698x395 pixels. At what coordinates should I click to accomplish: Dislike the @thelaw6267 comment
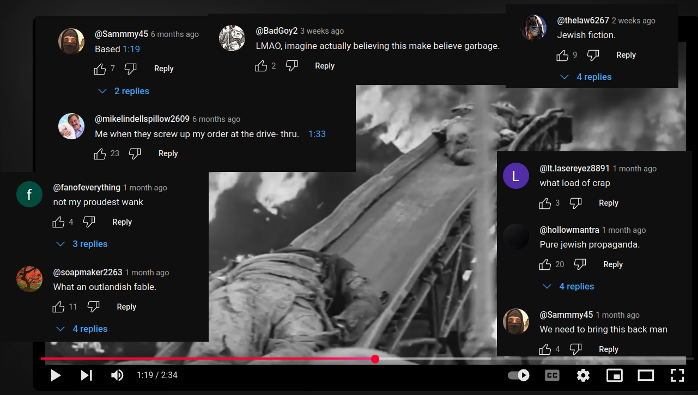pyautogui.click(x=593, y=55)
